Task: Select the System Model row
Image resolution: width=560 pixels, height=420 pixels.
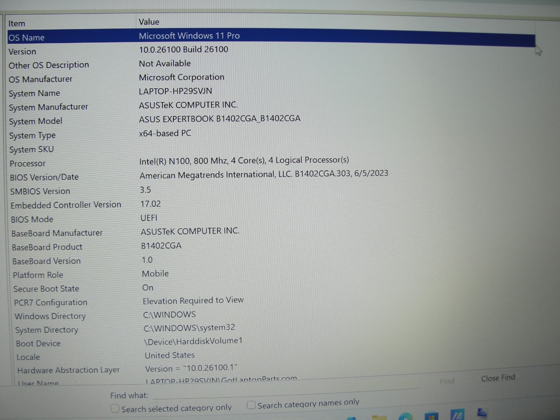Action: pos(271,120)
